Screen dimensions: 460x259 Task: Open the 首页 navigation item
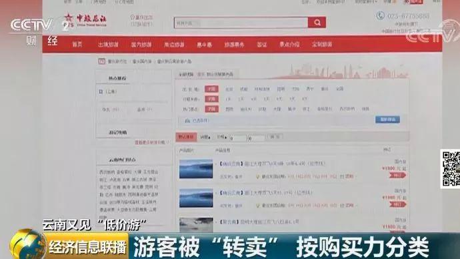[77, 44]
